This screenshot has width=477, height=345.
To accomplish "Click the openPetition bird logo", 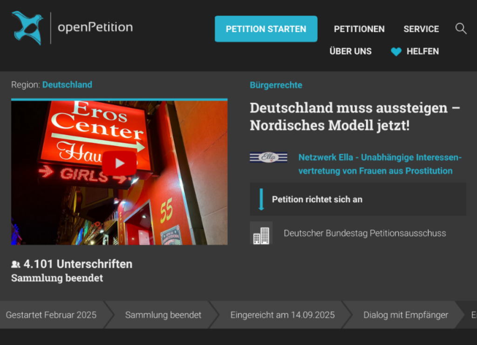I will (27, 28).
